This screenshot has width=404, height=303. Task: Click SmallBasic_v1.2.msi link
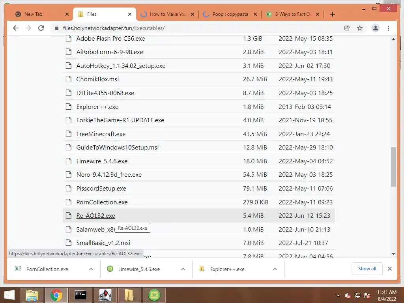[103, 243]
